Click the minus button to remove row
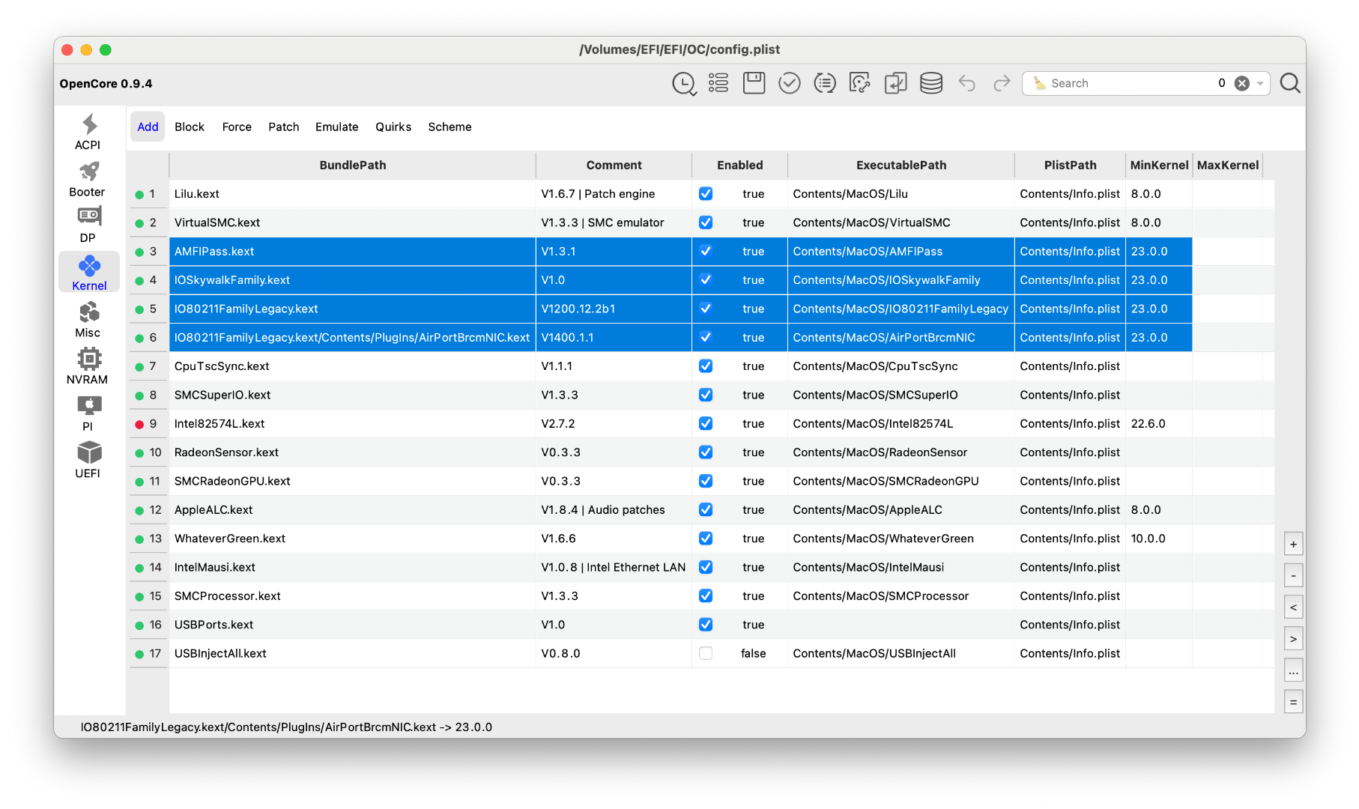Viewport: 1359px width, 809px height. (1293, 576)
